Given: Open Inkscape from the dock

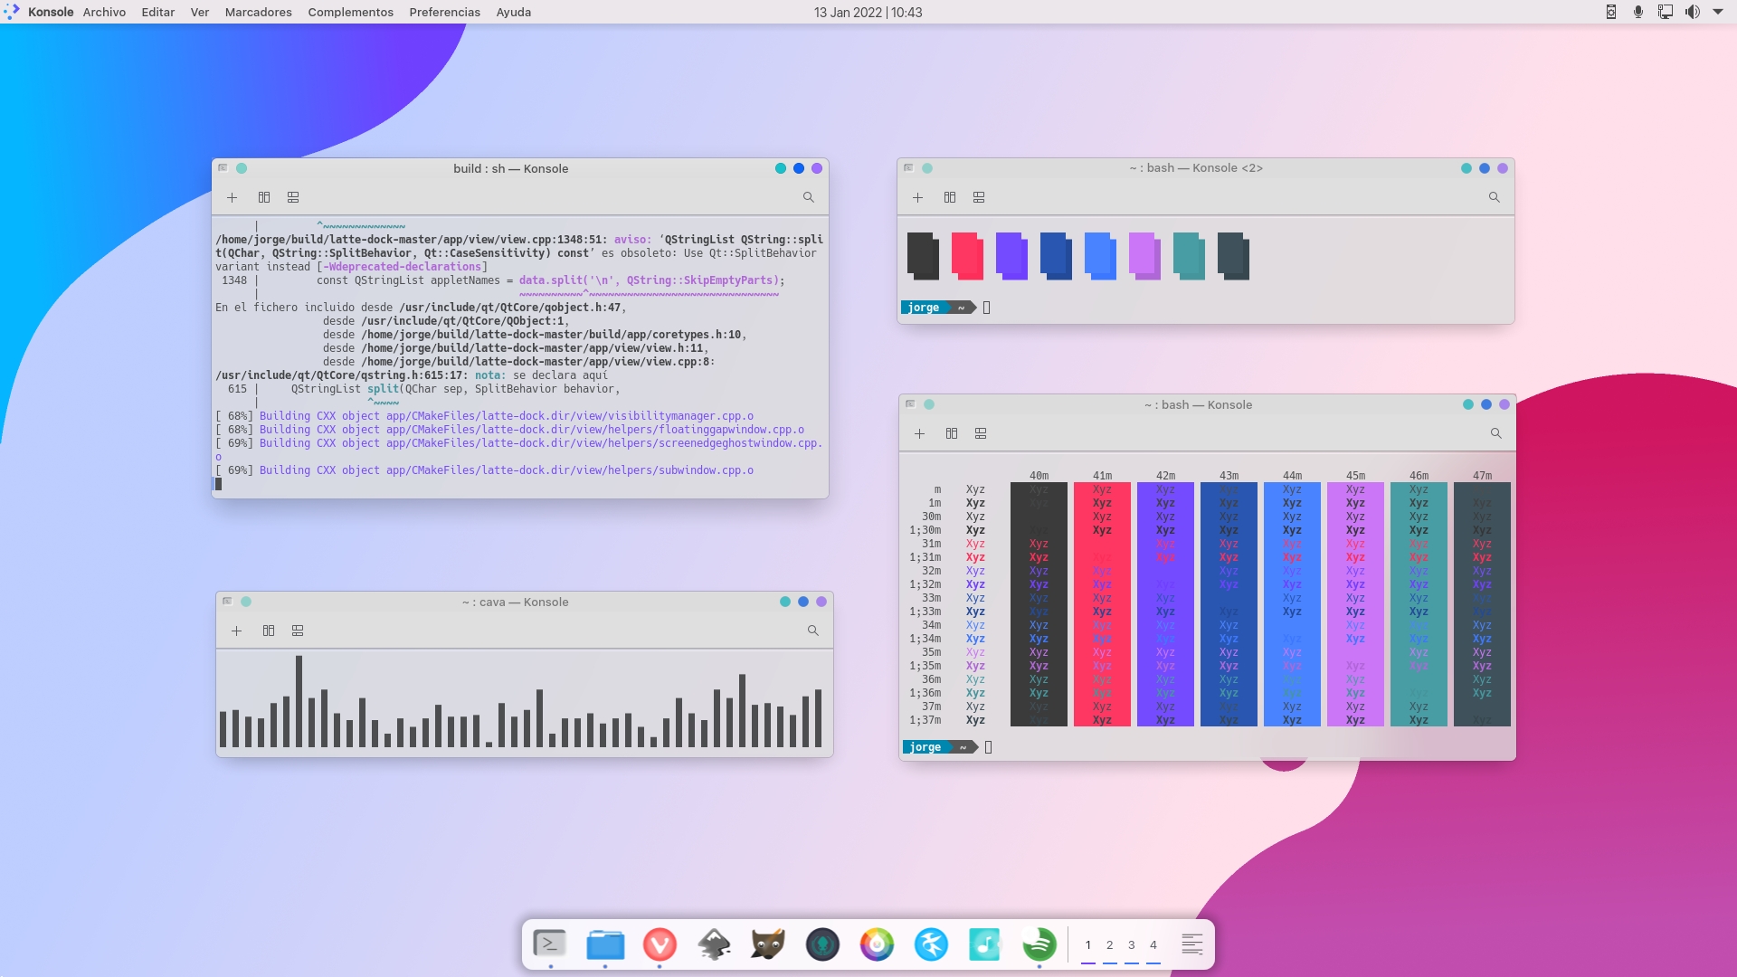Looking at the screenshot, I should (x=714, y=944).
